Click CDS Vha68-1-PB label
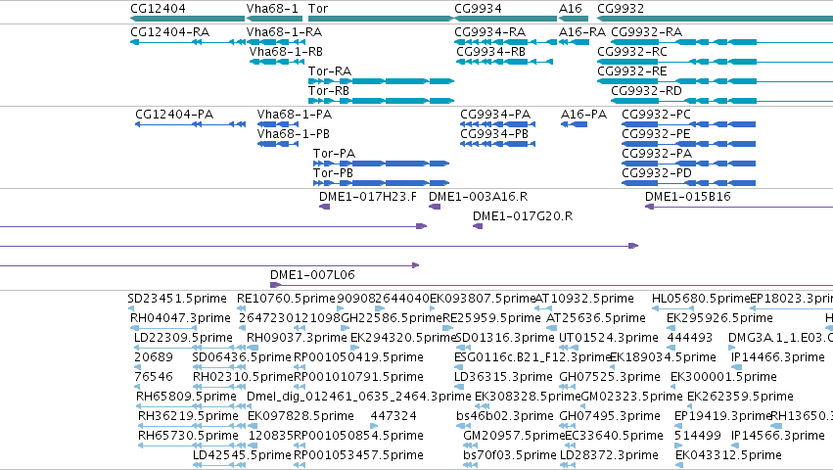 point(294,134)
